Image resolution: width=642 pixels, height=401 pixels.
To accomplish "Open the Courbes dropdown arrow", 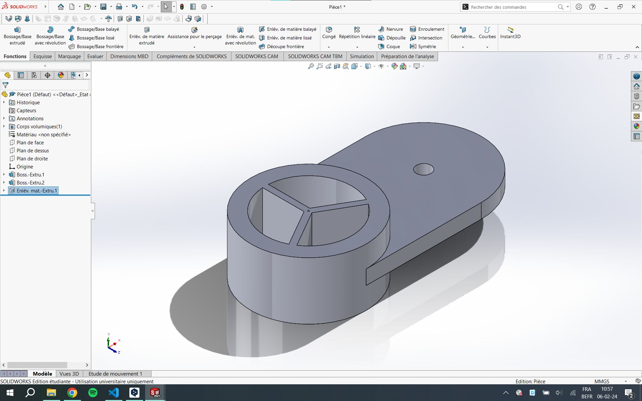I will [x=487, y=47].
